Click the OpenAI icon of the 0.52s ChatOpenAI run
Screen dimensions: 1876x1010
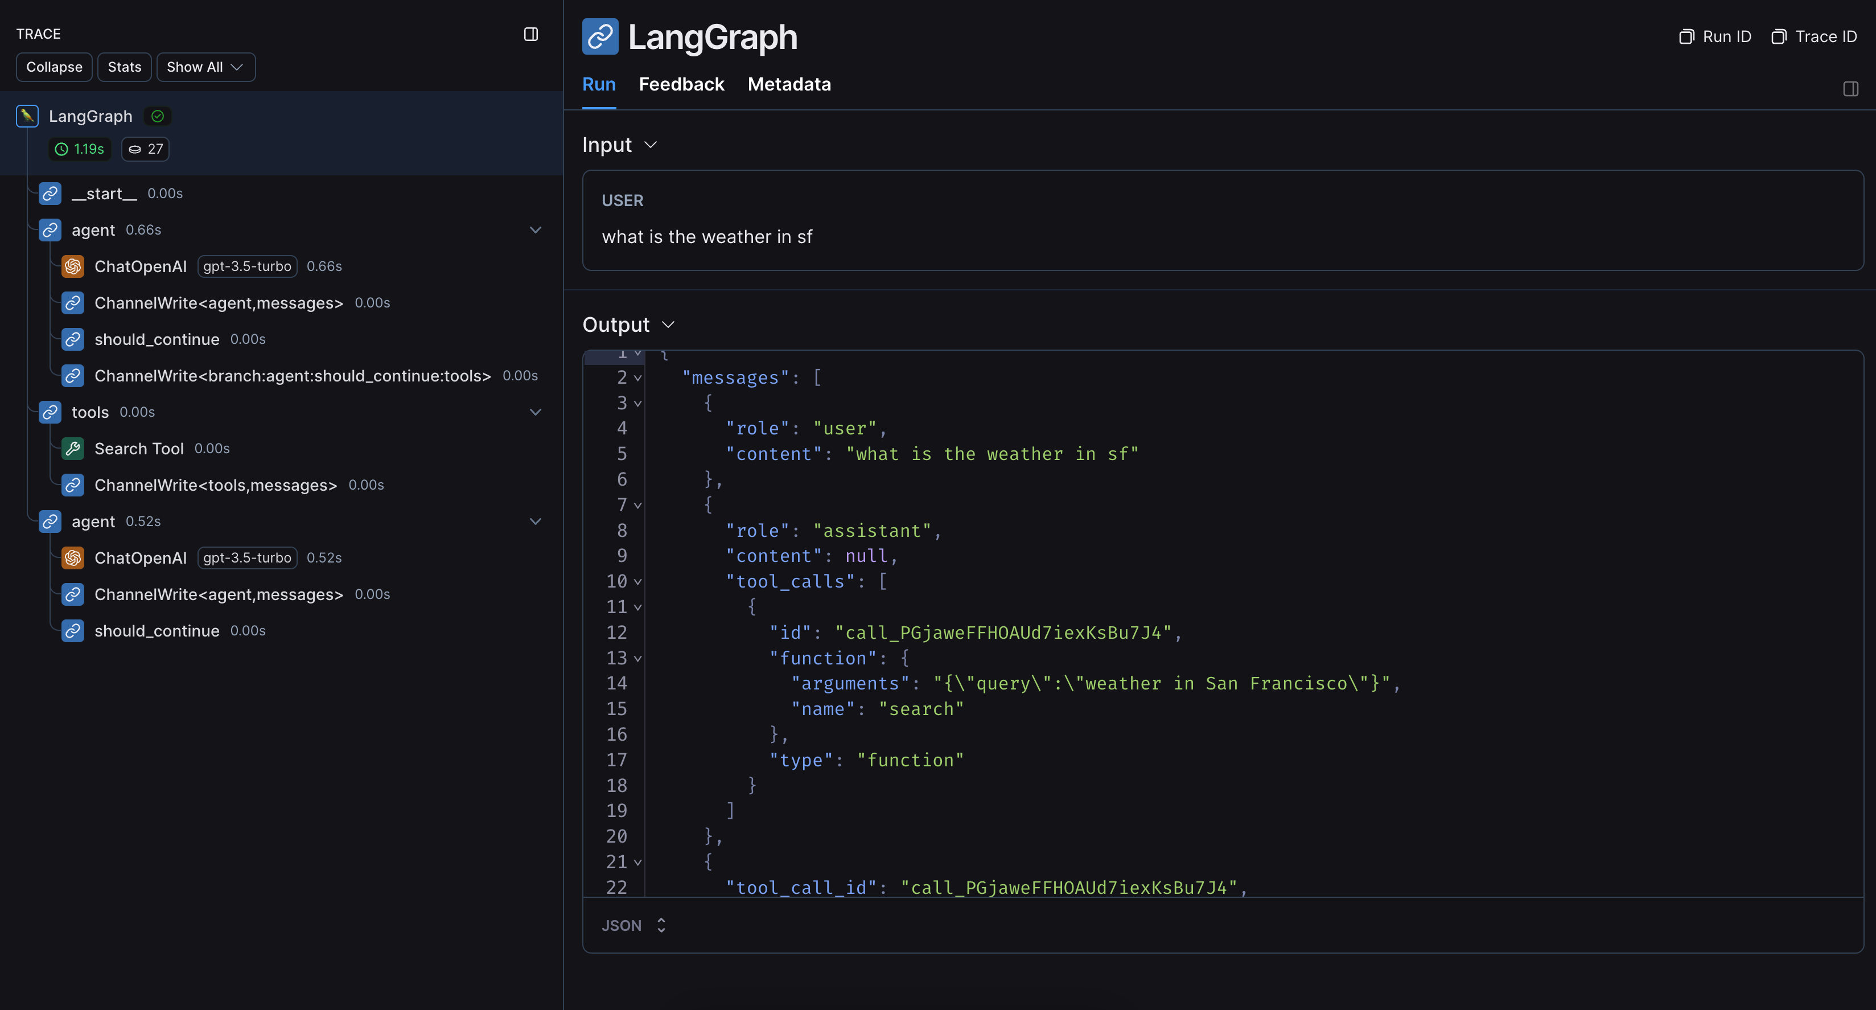(73, 557)
